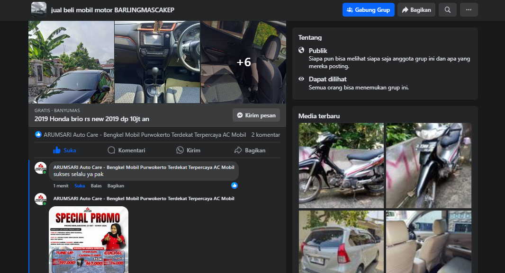Click the like reaction badge on first comment
505x273 pixels.
click(x=234, y=185)
